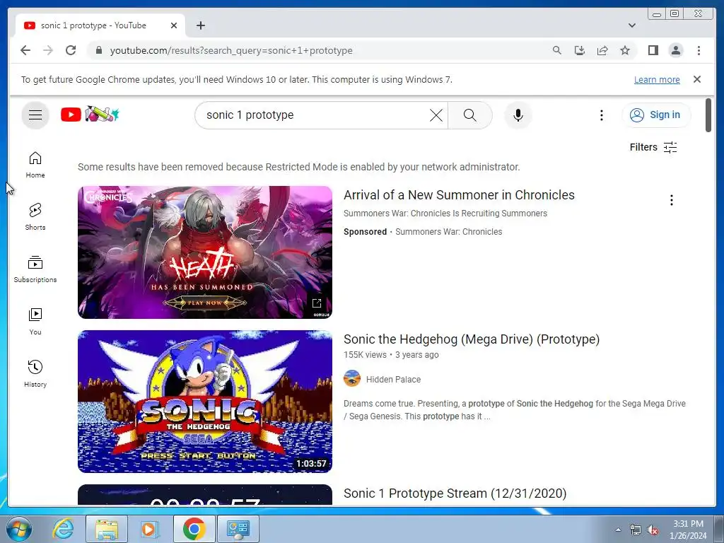
Task: Clear the search query with the X icon
Action: [436, 115]
